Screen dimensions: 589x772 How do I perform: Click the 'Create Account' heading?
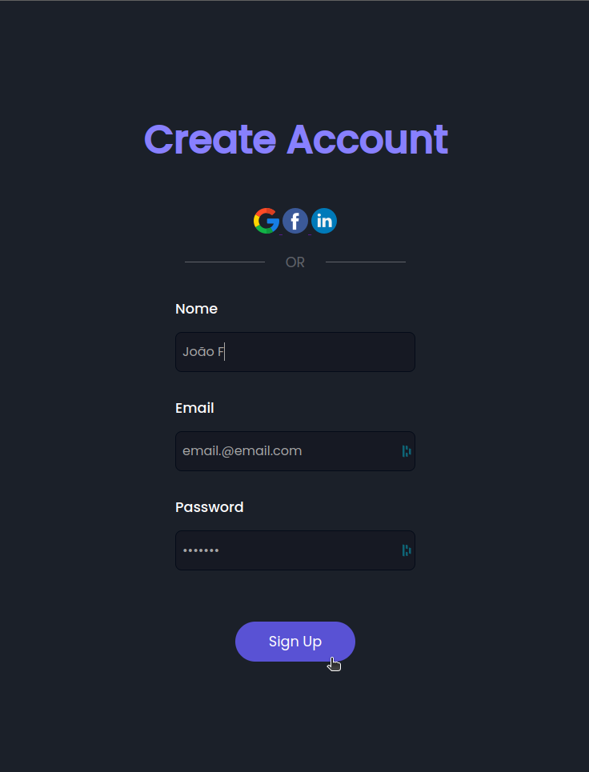[295, 140]
